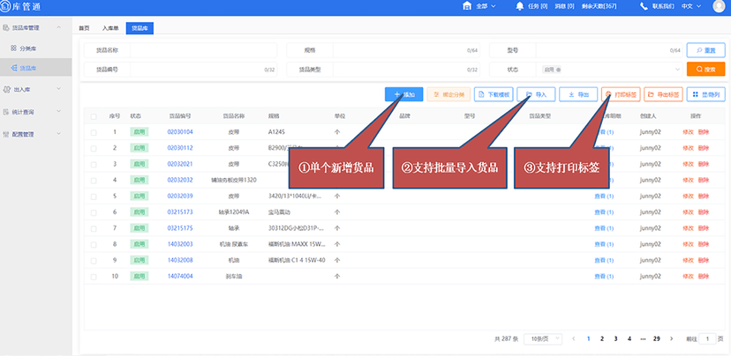
Task: Focus the 前往 page number field
Action: click(707, 338)
